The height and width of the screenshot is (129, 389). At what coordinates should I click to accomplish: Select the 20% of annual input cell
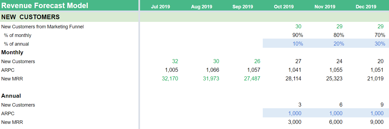(339, 44)
